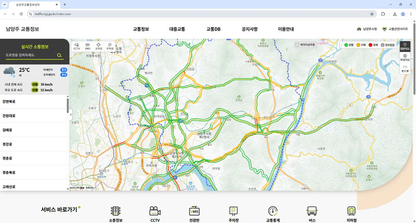Open 로드뷰 road view mode
The width and height of the screenshot is (416, 223).
[x=405, y=69]
